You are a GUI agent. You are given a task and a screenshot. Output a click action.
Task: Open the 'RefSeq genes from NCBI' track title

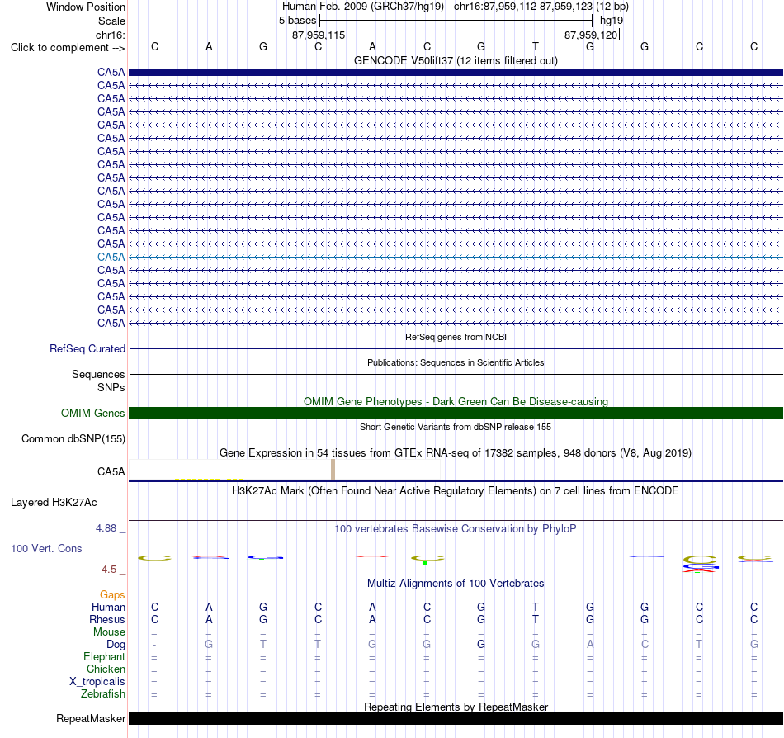click(456, 337)
